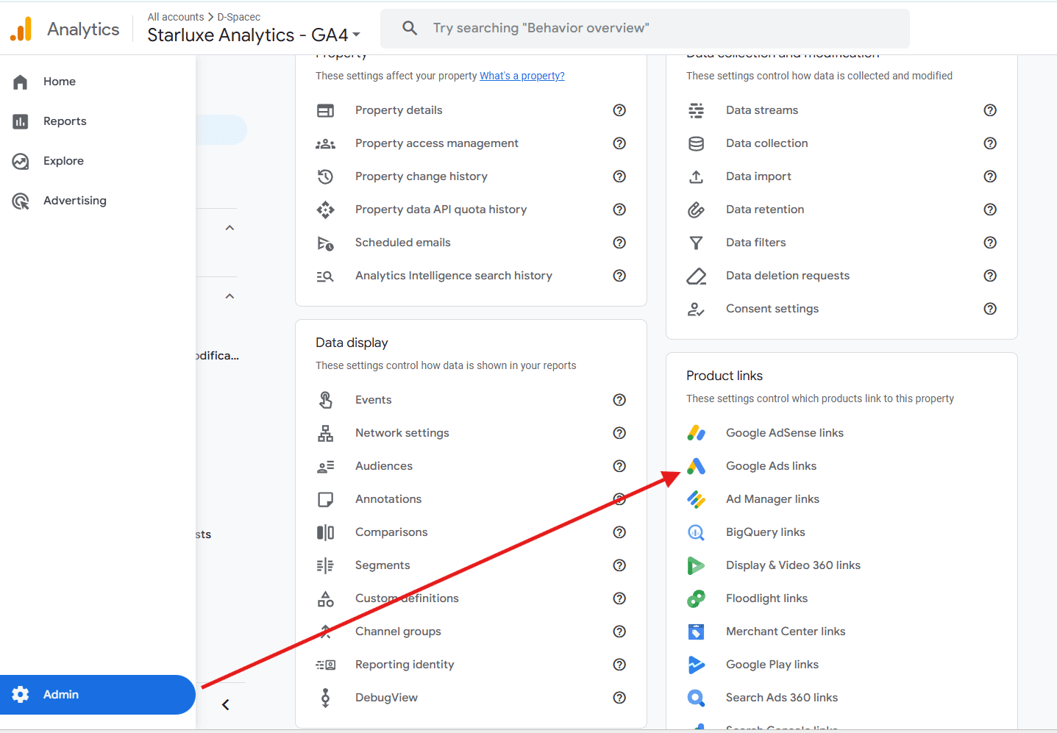This screenshot has width=1057, height=733.
Task: Collapse the admin side panel arrow
Action: [225, 704]
